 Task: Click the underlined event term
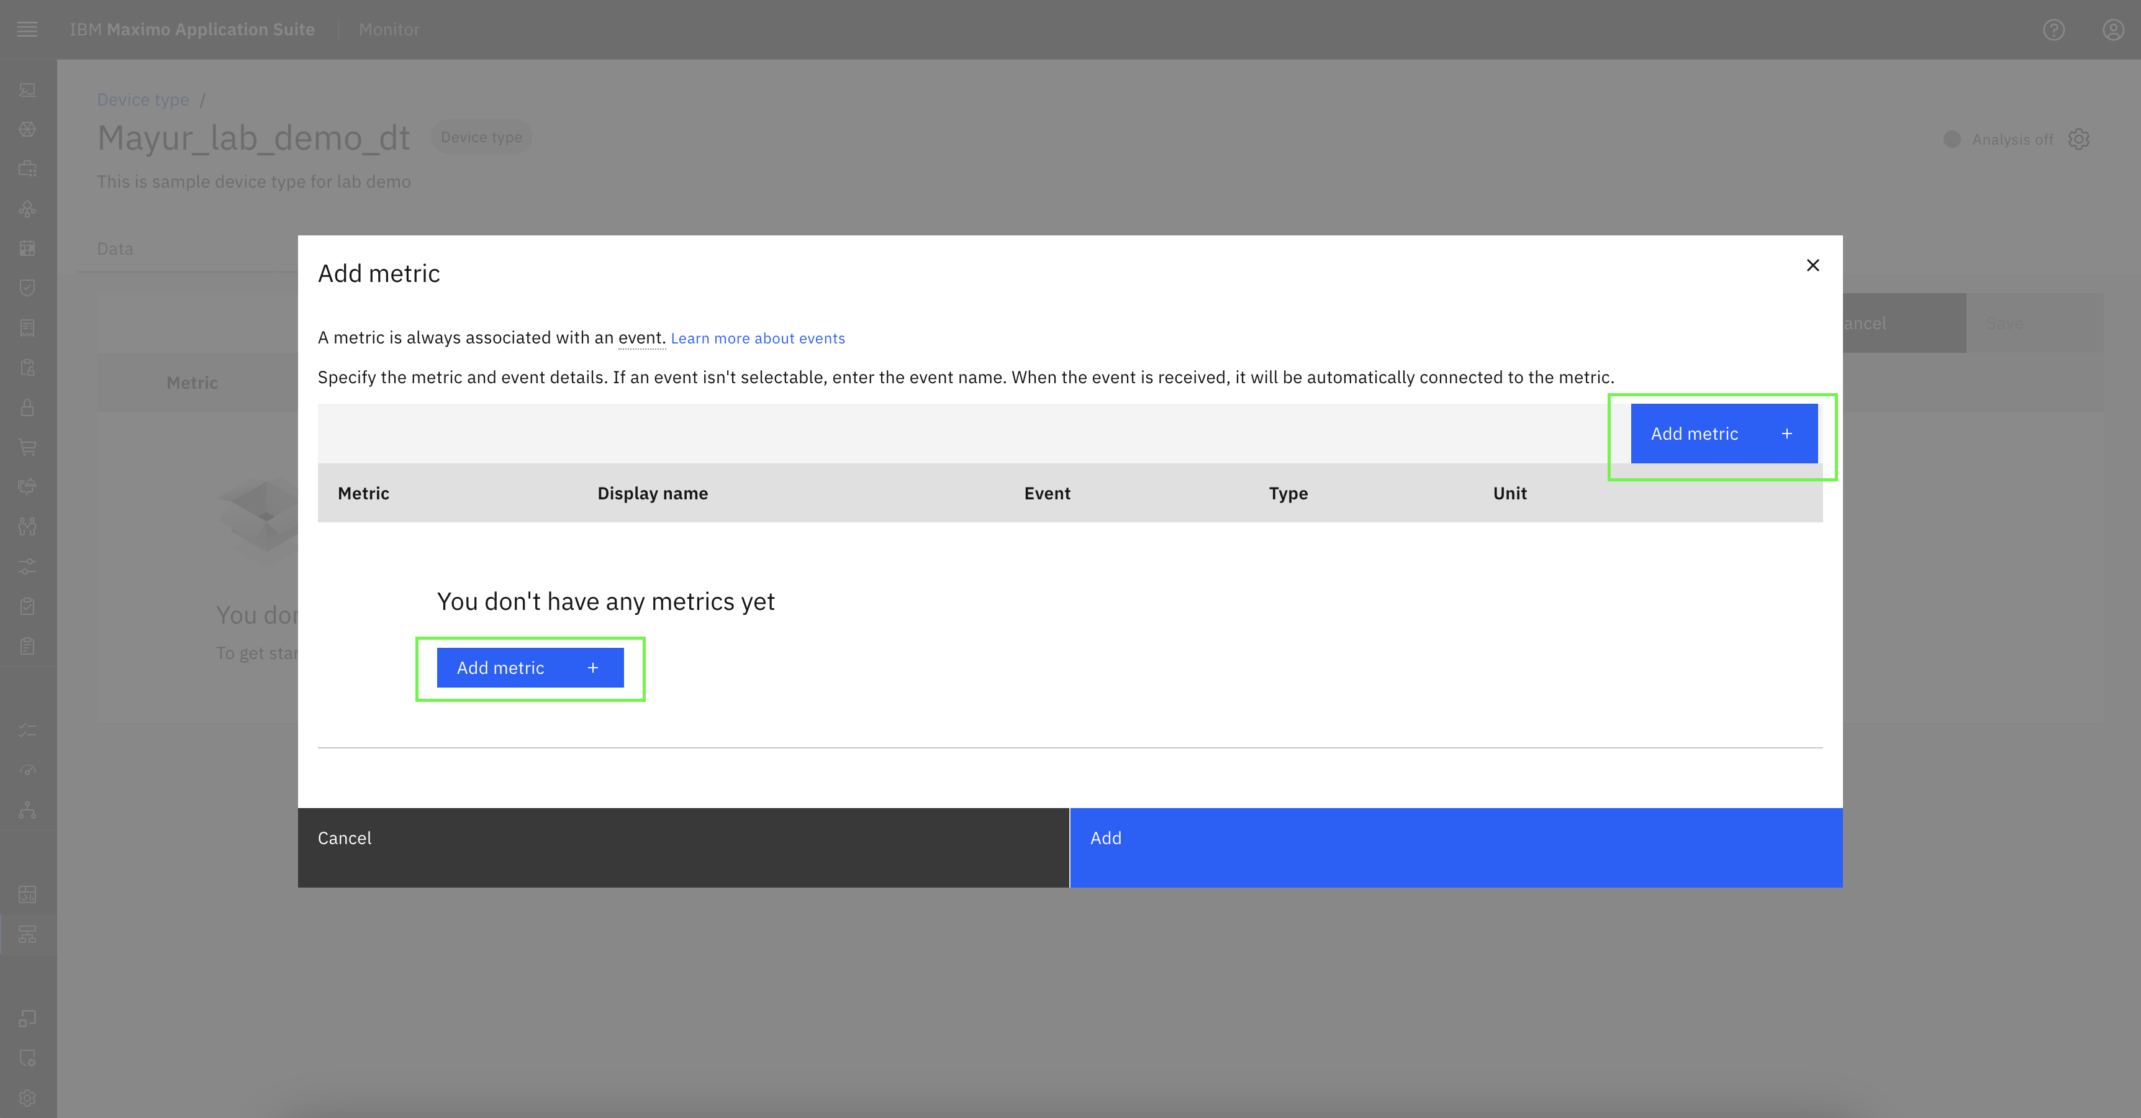[640, 337]
